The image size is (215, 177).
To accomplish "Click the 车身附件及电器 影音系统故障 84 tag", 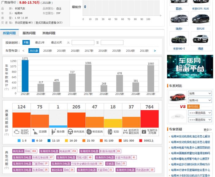I will tap(100, 151).
